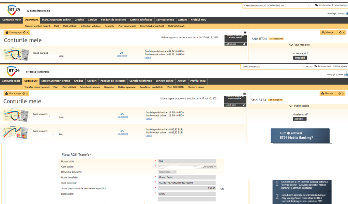Click the 'IntrebBT' button on the lower page
The height and width of the screenshot is (204, 348).
(299, 119)
